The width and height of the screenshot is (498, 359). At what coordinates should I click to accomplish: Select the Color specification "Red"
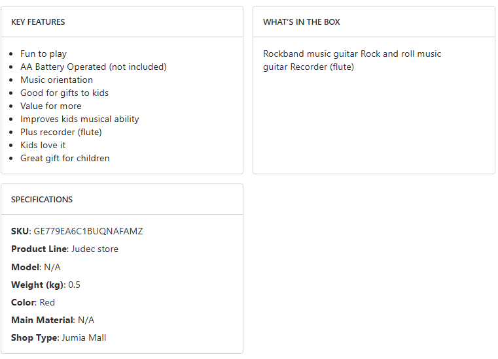(47, 302)
